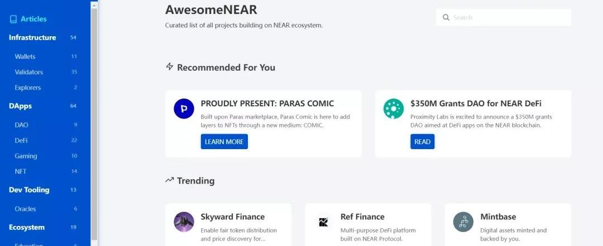Click the Trending arrow icon
This screenshot has width=603, height=246.
(x=170, y=180)
